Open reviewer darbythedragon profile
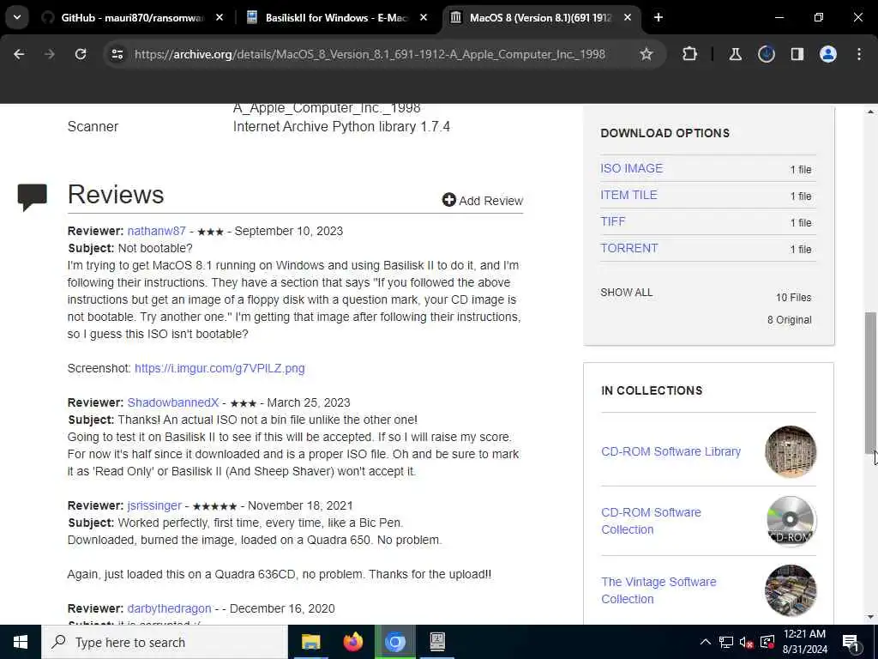 pos(169,608)
